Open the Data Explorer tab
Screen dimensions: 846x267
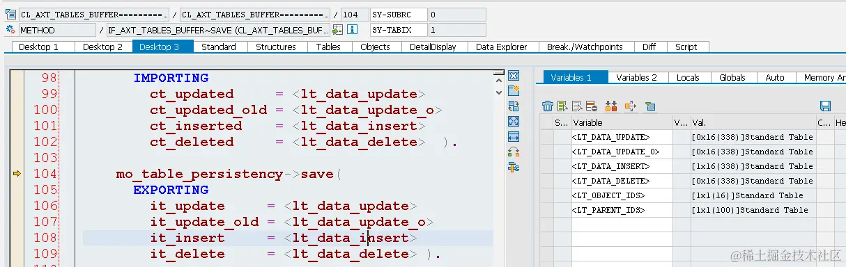pyautogui.click(x=501, y=47)
